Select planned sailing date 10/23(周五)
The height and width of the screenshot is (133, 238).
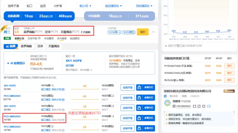coord(129,32)
